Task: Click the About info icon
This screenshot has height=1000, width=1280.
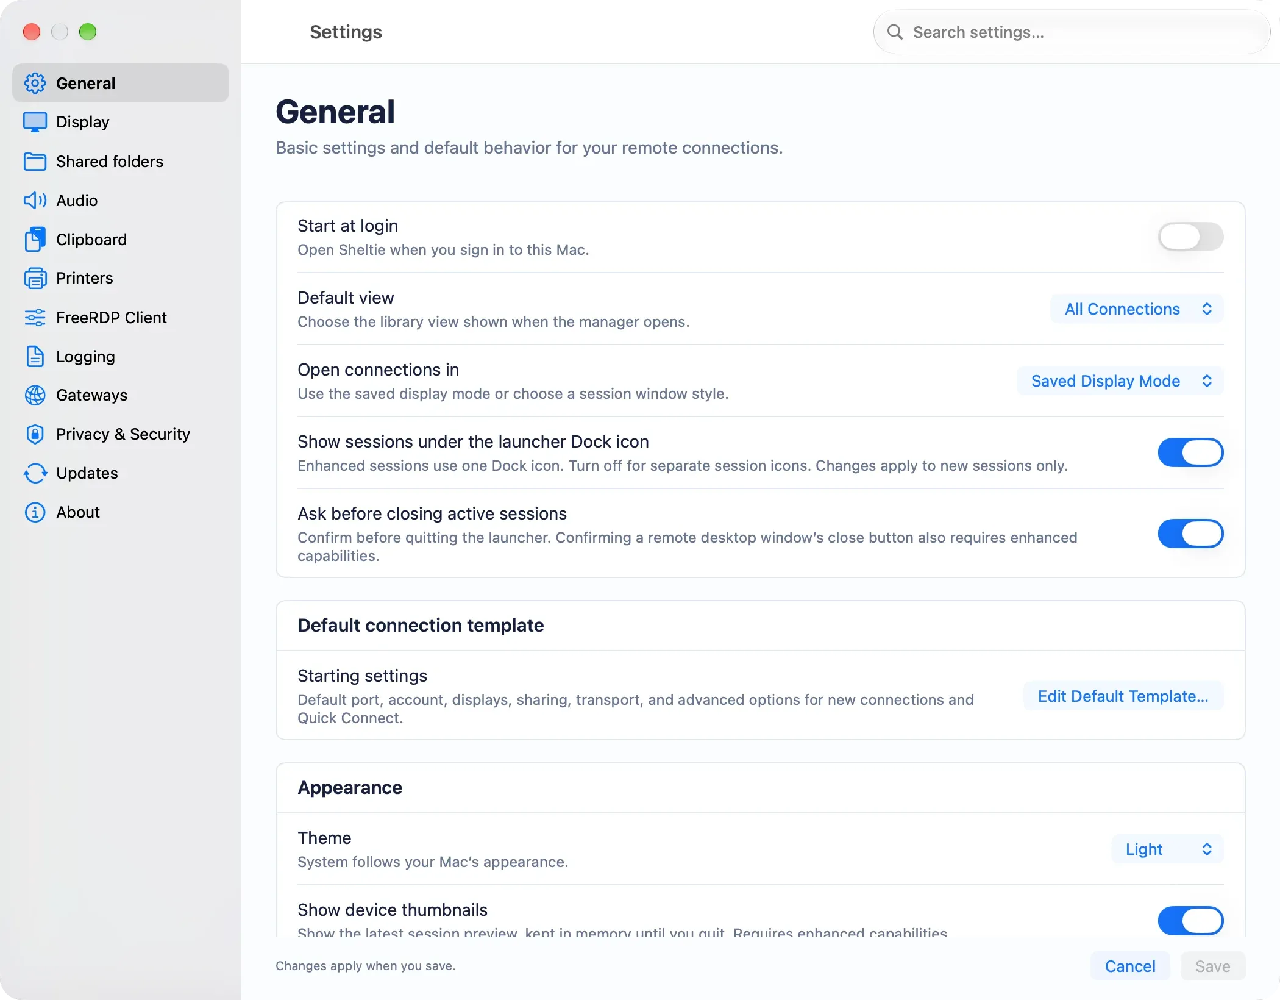Action: [35, 512]
